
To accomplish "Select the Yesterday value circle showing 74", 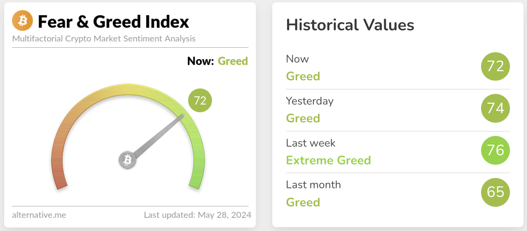I will [x=495, y=109].
